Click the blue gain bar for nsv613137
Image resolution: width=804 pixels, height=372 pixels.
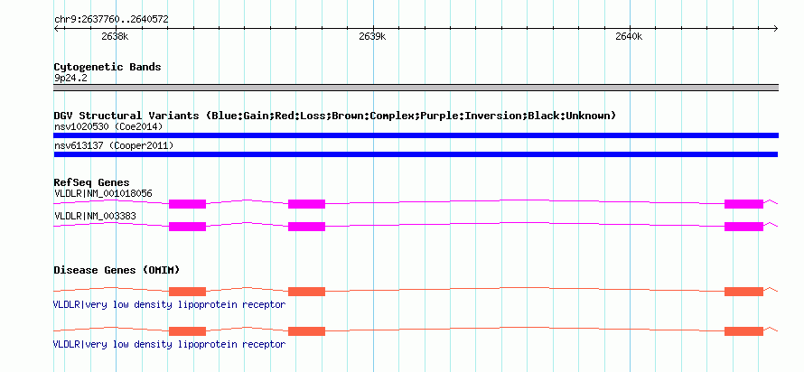pyautogui.click(x=416, y=154)
